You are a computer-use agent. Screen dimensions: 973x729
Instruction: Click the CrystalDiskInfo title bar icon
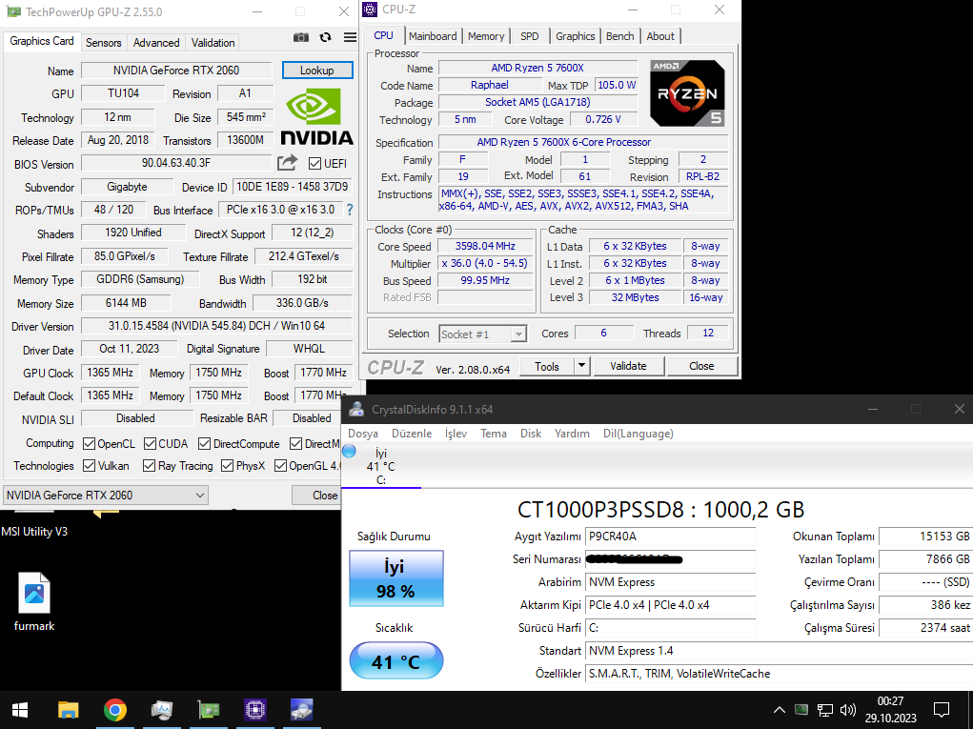tap(356, 409)
